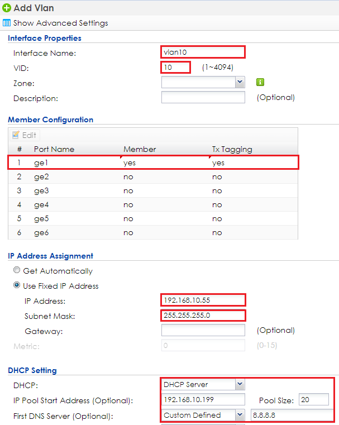Click the green Add Vlan plus icon
The height and width of the screenshot is (425, 339).
(x=7, y=8)
